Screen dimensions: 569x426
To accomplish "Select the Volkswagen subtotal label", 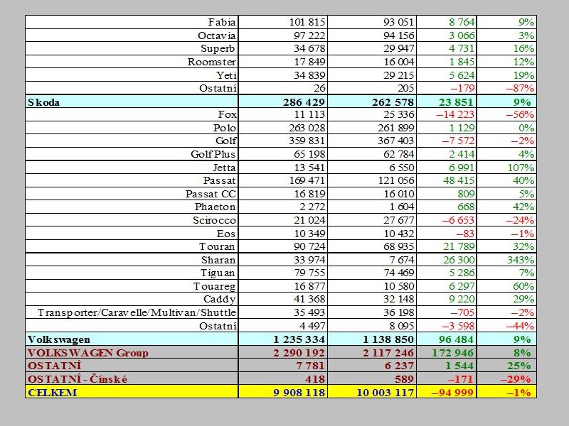I will click(x=59, y=340).
